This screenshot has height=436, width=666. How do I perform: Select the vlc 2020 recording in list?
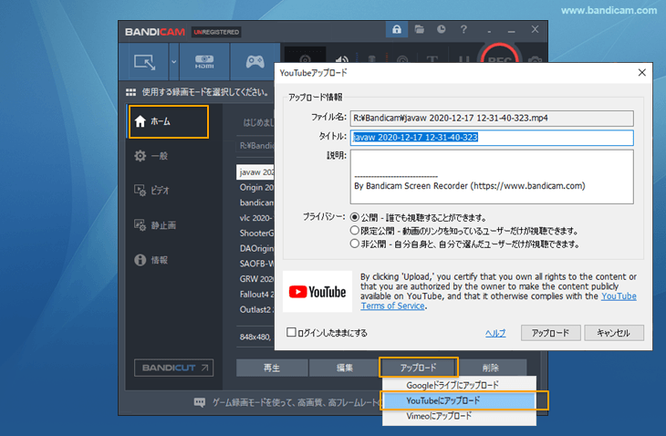(x=256, y=218)
